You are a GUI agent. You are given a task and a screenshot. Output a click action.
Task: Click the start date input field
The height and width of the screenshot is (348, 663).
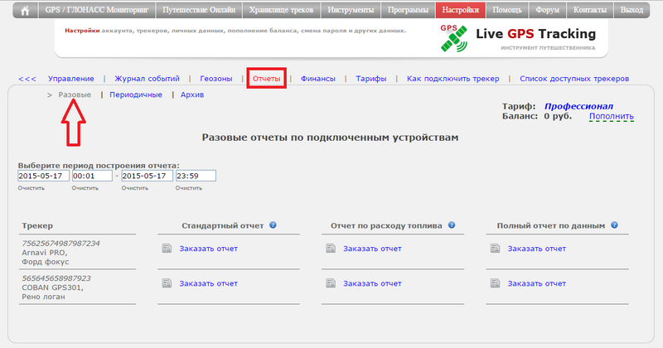42,176
